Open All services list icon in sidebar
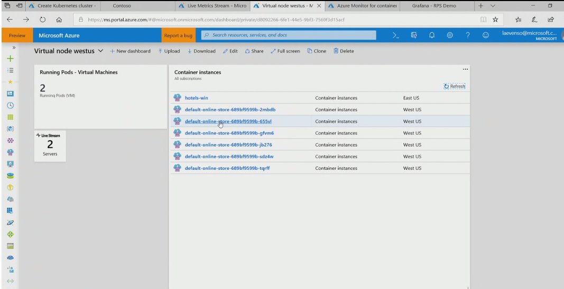 (x=11, y=70)
